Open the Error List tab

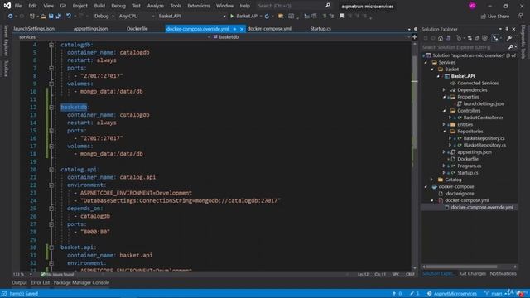pos(41,283)
